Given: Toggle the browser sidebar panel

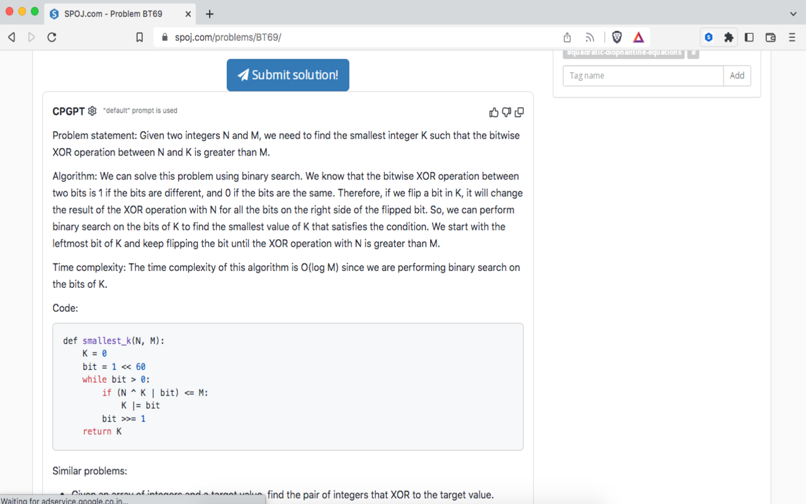Looking at the screenshot, I should point(749,37).
